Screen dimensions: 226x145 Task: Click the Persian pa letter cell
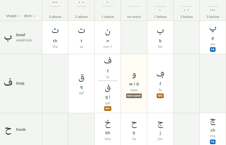pos(213,37)
